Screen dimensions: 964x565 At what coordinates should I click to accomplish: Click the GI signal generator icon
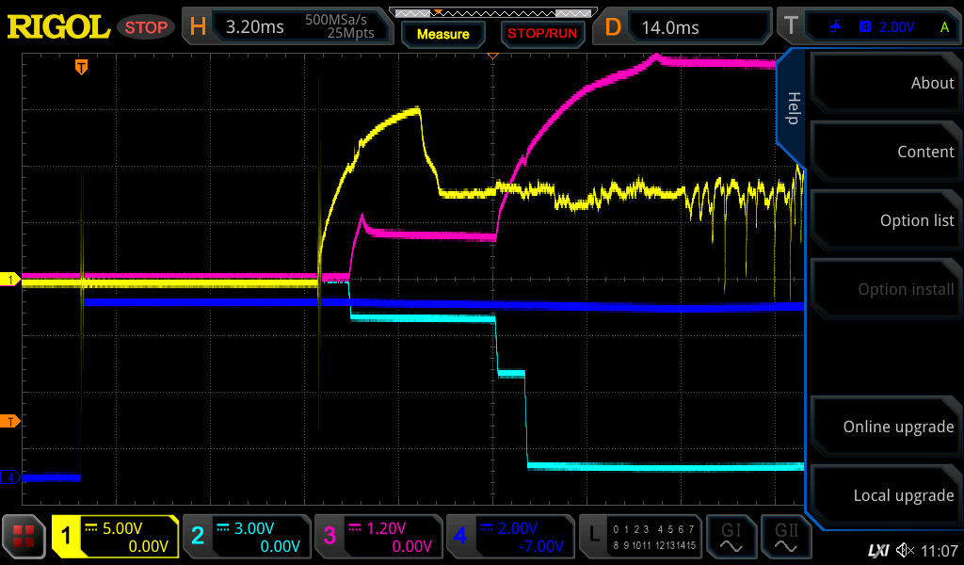731,537
